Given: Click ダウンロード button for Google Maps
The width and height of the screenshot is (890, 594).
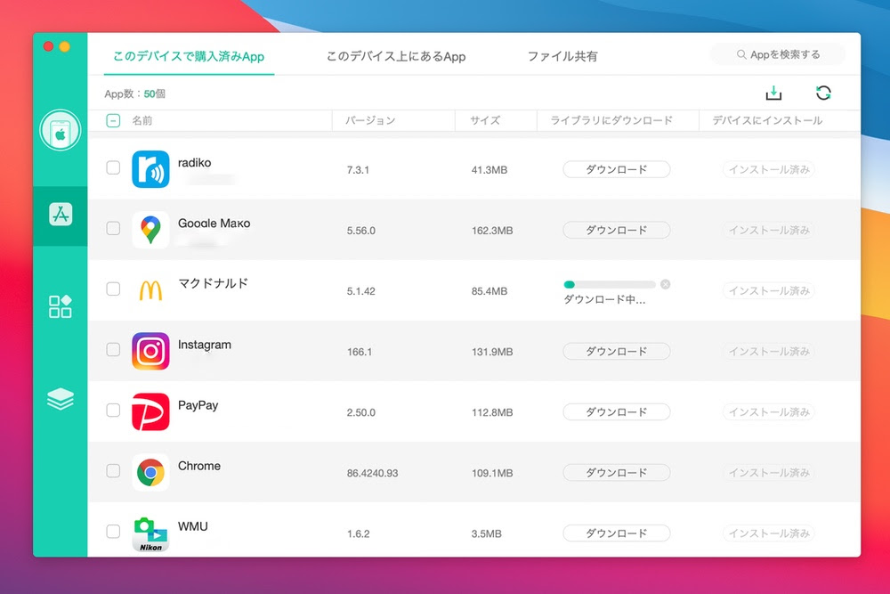Looking at the screenshot, I should tap(617, 230).
